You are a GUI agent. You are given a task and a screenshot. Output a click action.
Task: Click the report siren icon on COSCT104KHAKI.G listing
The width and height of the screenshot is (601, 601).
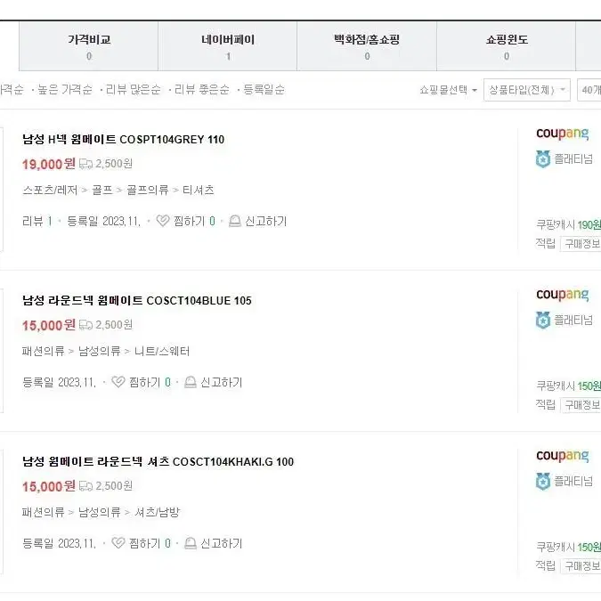coord(191,543)
